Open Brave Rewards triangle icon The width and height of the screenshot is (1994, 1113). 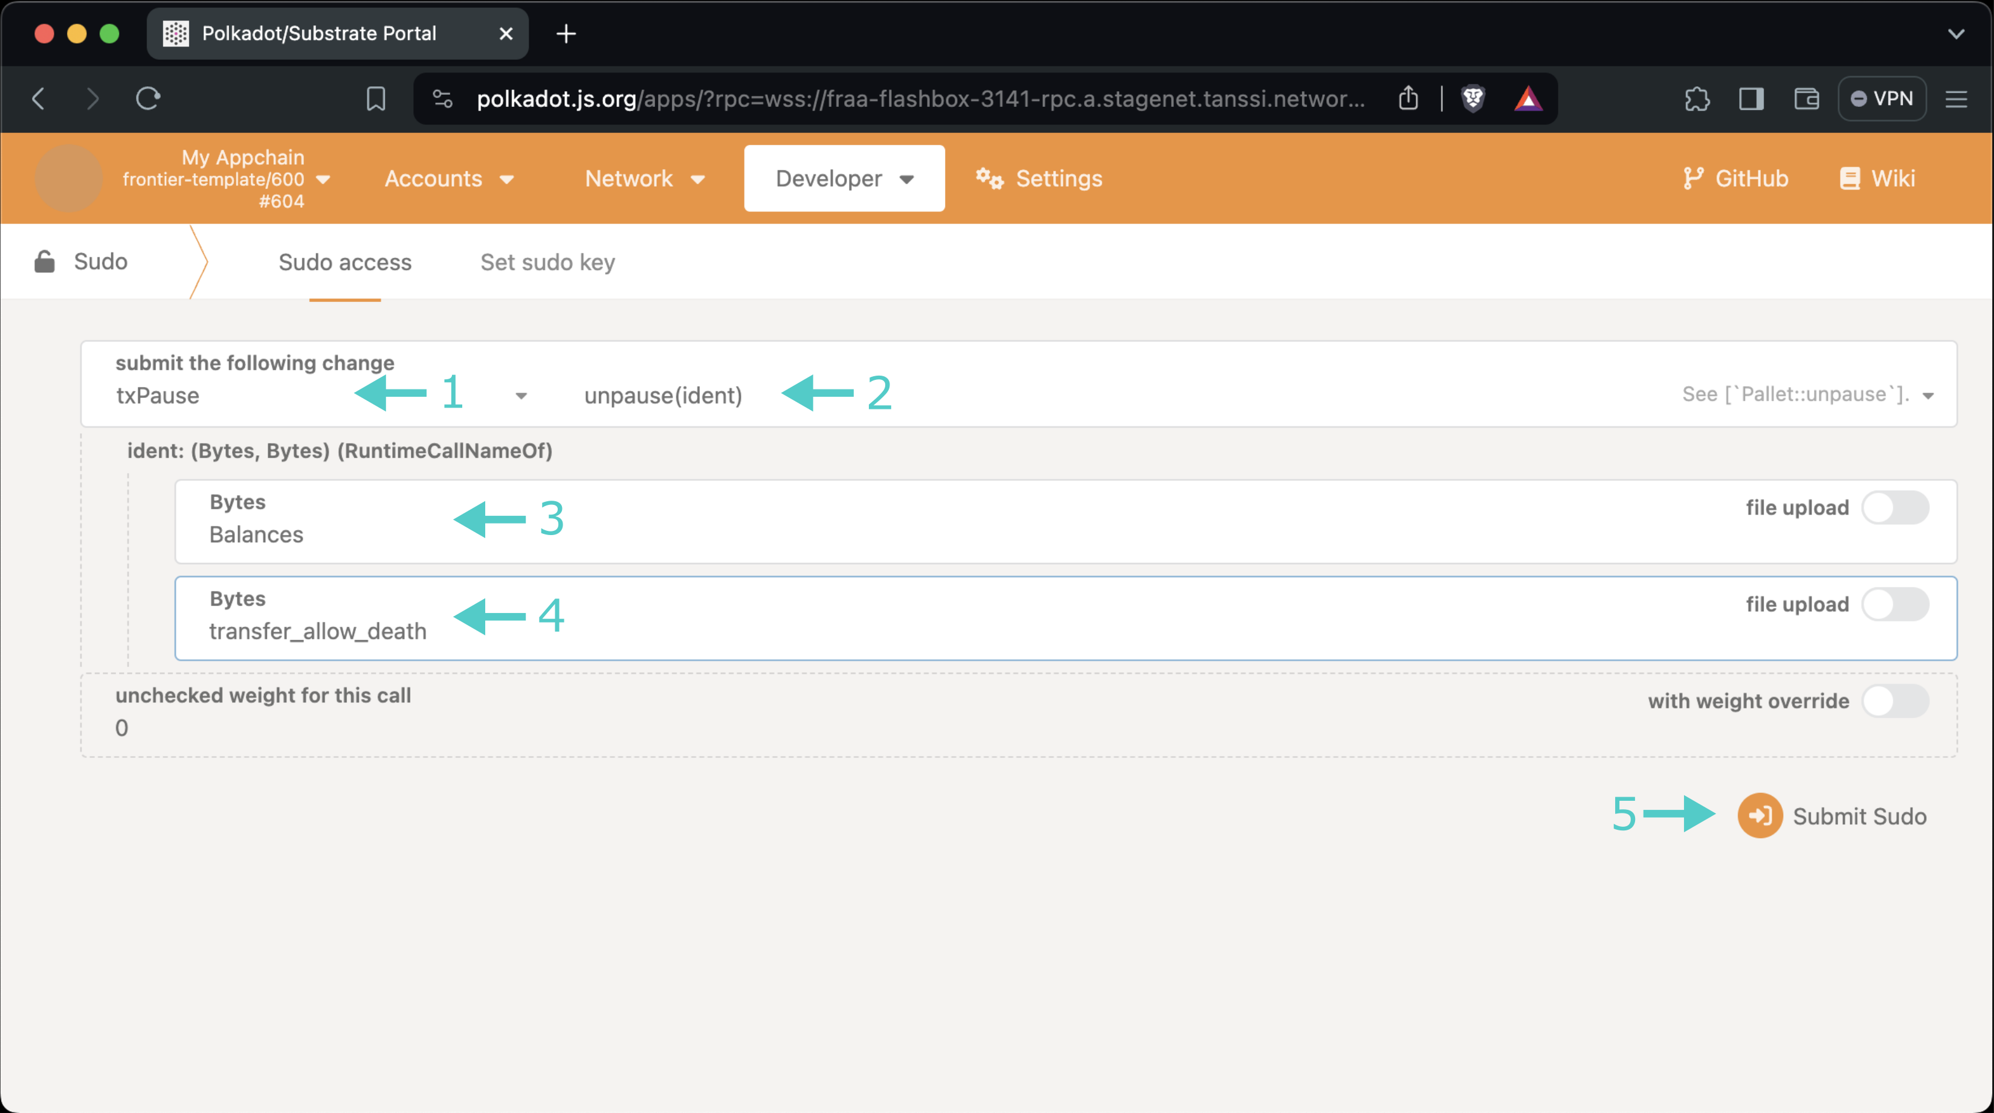click(x=1528, y=98)
